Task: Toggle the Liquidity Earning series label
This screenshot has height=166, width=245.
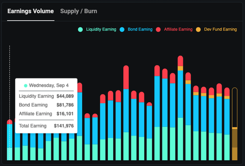Action: pyautogui.click(x=101, y=30)
